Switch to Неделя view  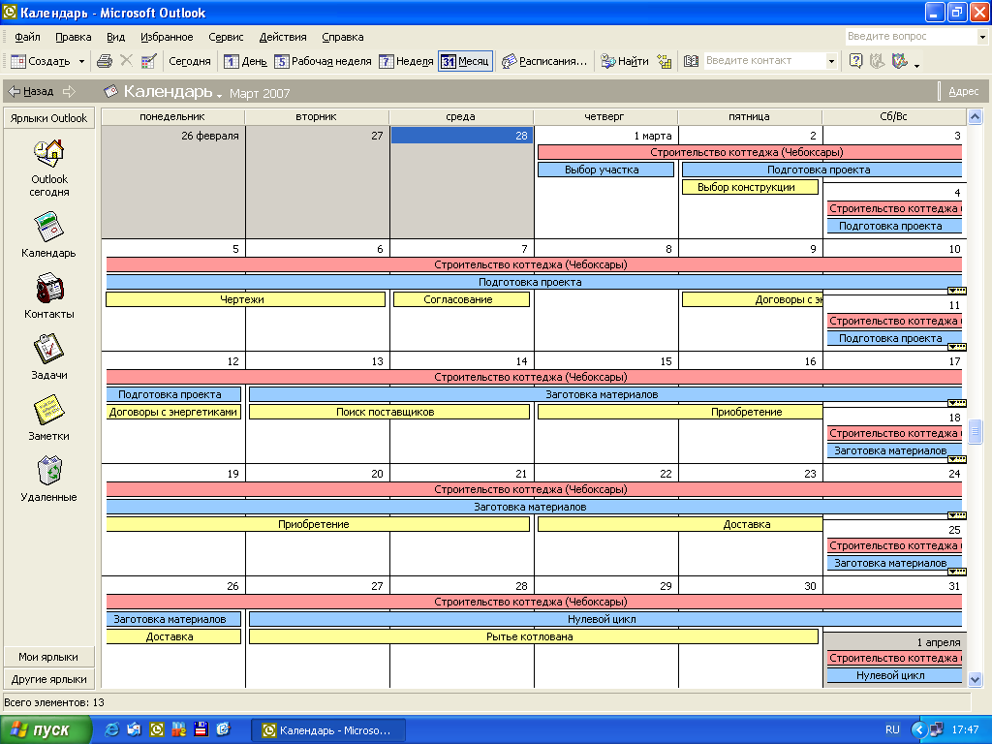pos(406,61)
